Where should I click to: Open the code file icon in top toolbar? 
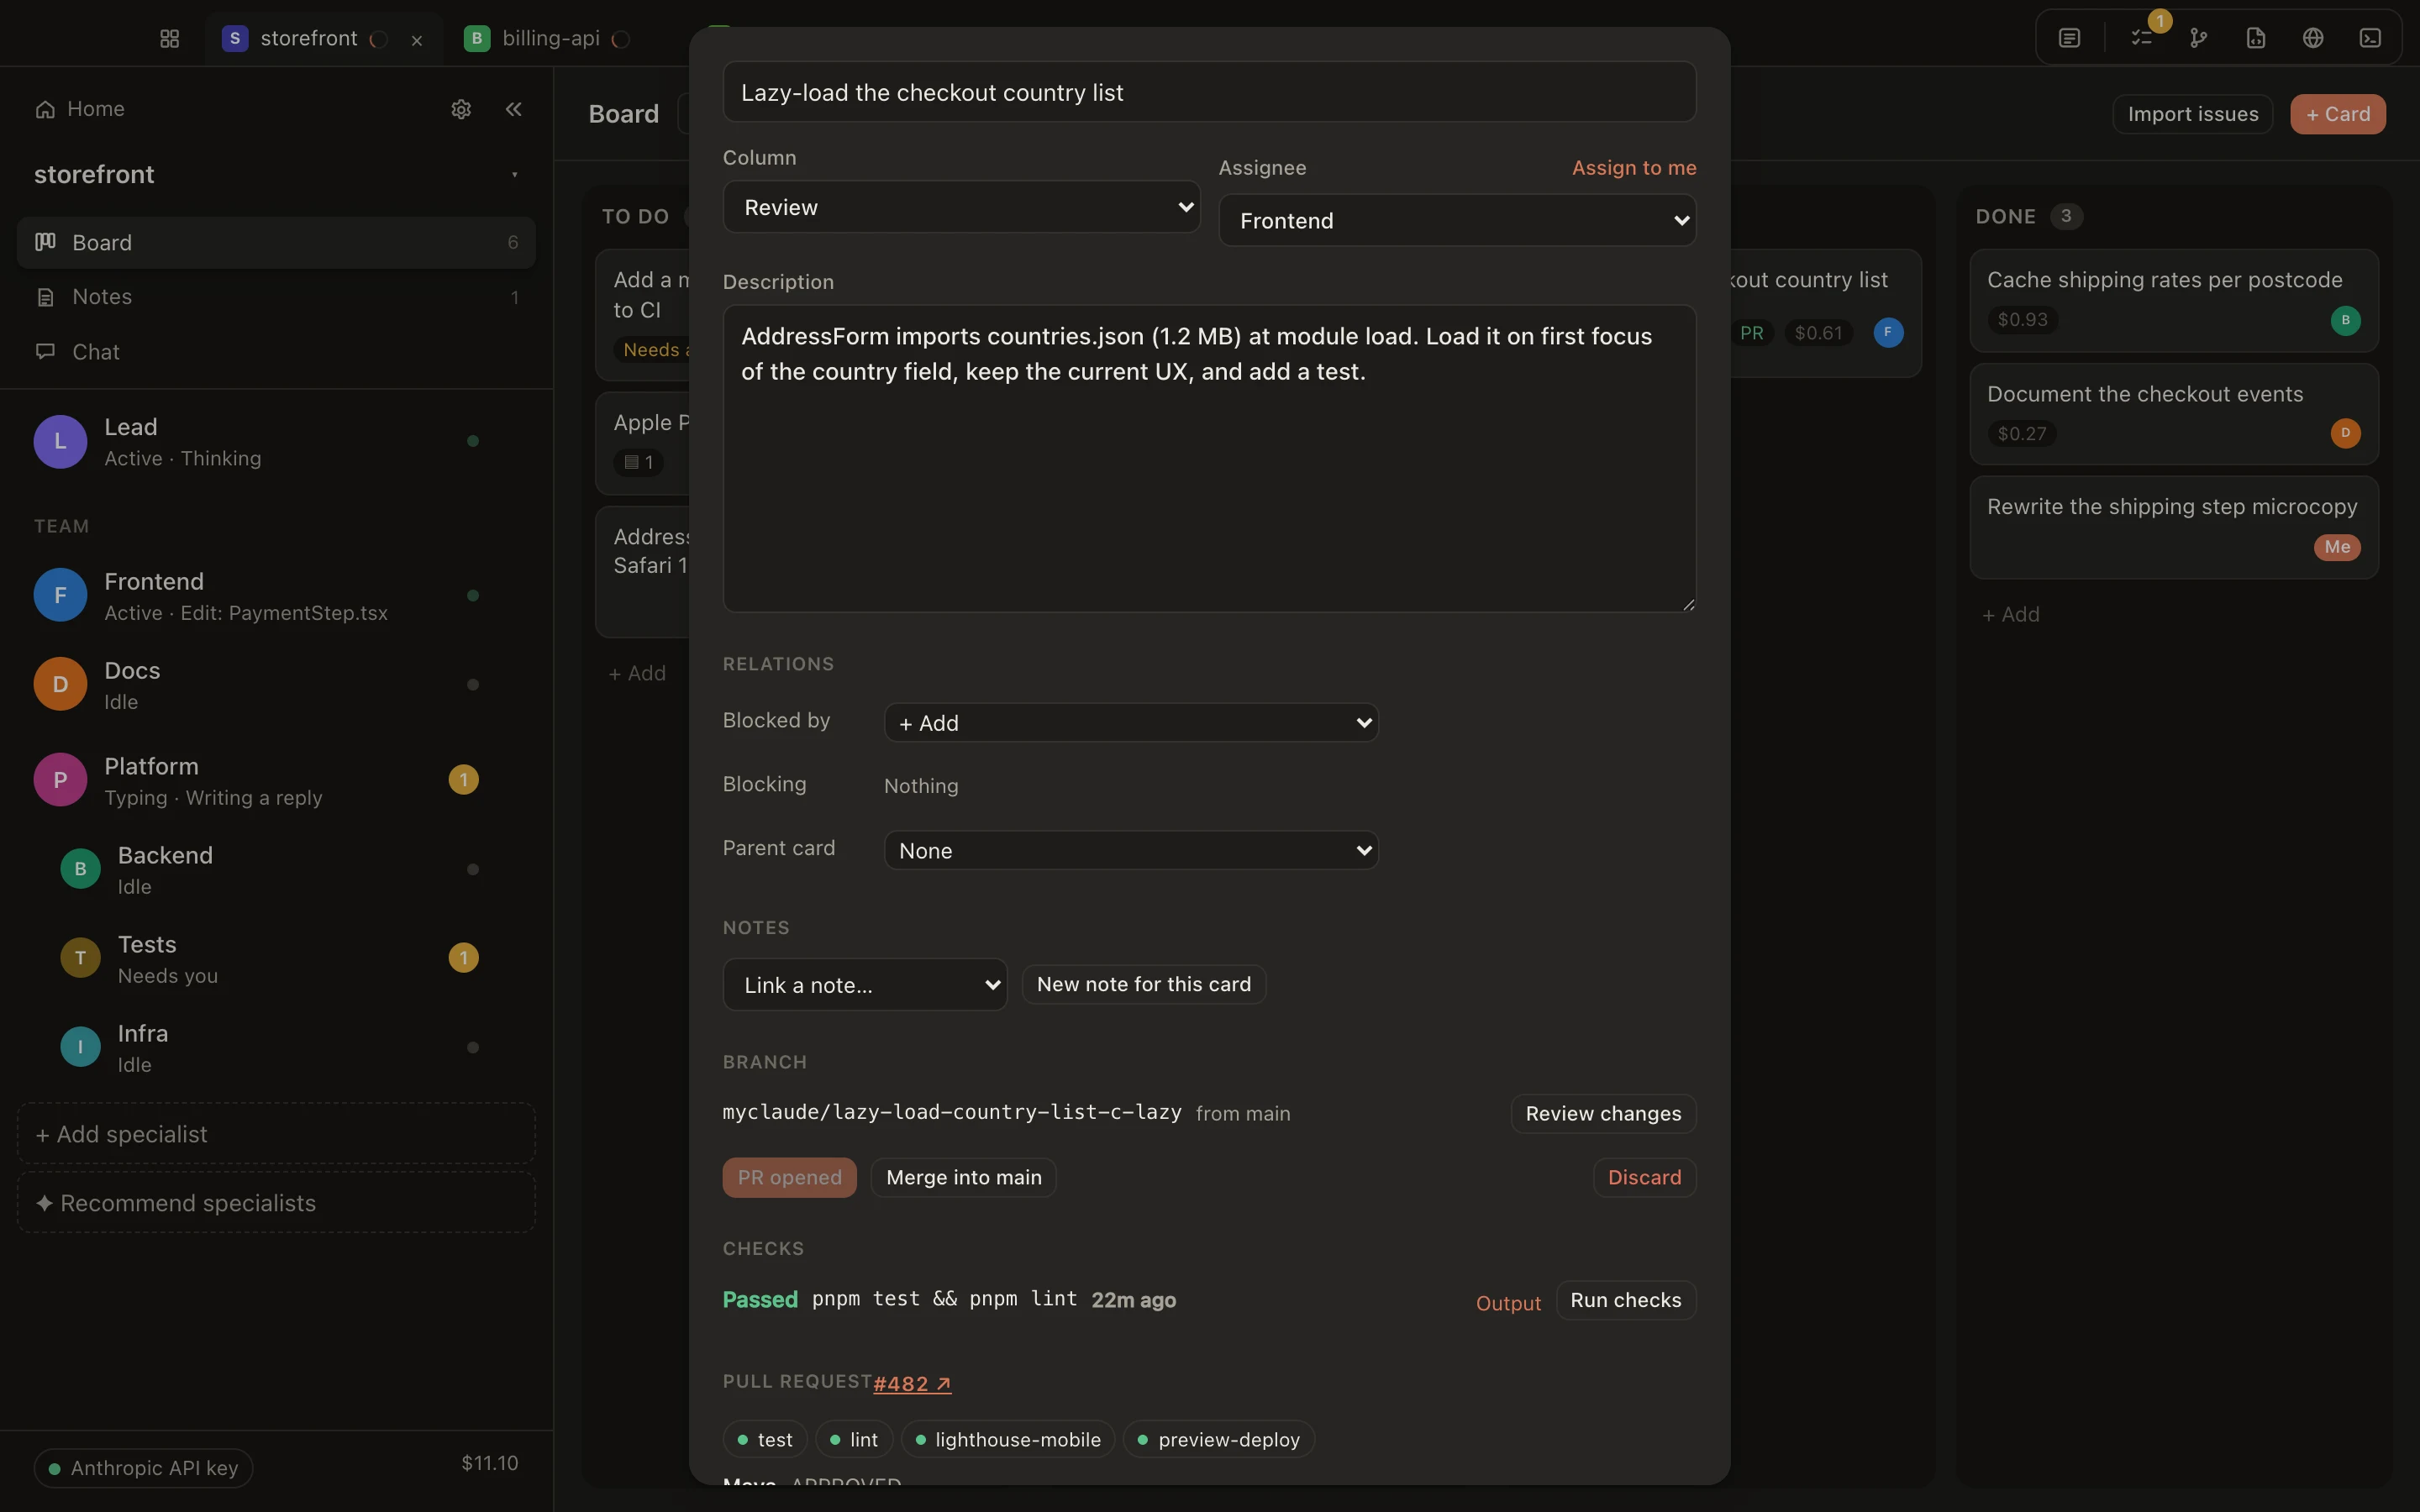(2255, 38)
